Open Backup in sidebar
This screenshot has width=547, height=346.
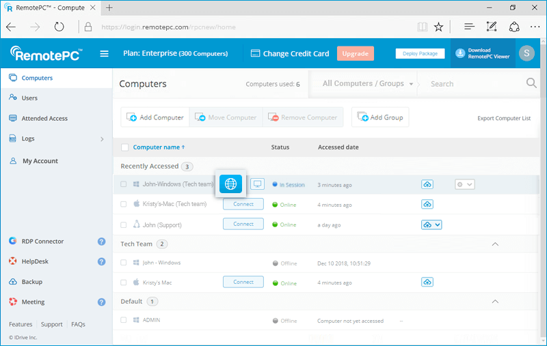pyautogui.click(x=31, y=282)
